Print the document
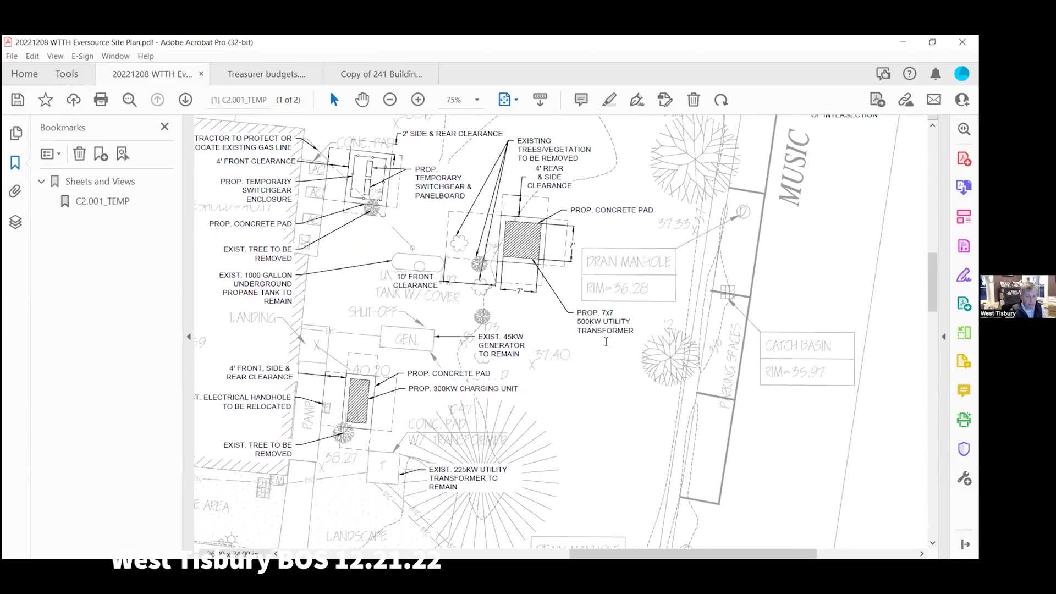 click(101, 100)
